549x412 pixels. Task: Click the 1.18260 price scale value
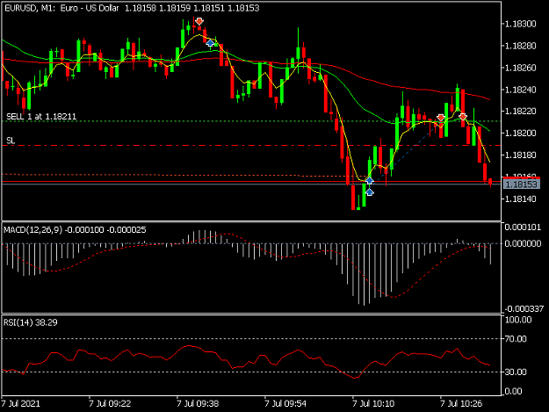[520, 68]
